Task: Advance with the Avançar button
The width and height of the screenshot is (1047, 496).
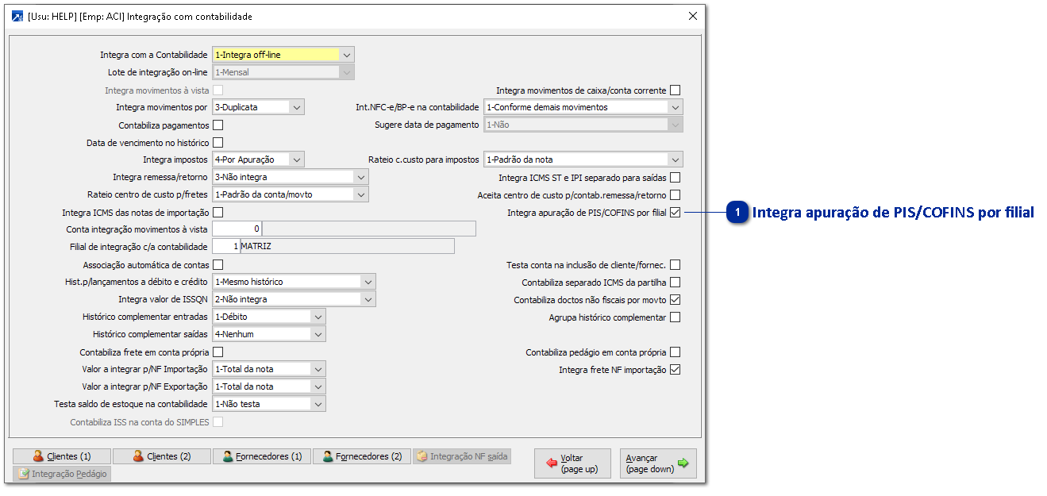Action: click(657, 463)
